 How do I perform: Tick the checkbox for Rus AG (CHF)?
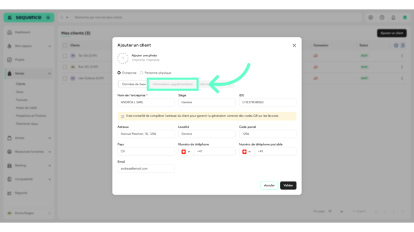click(x=64, y=67)
